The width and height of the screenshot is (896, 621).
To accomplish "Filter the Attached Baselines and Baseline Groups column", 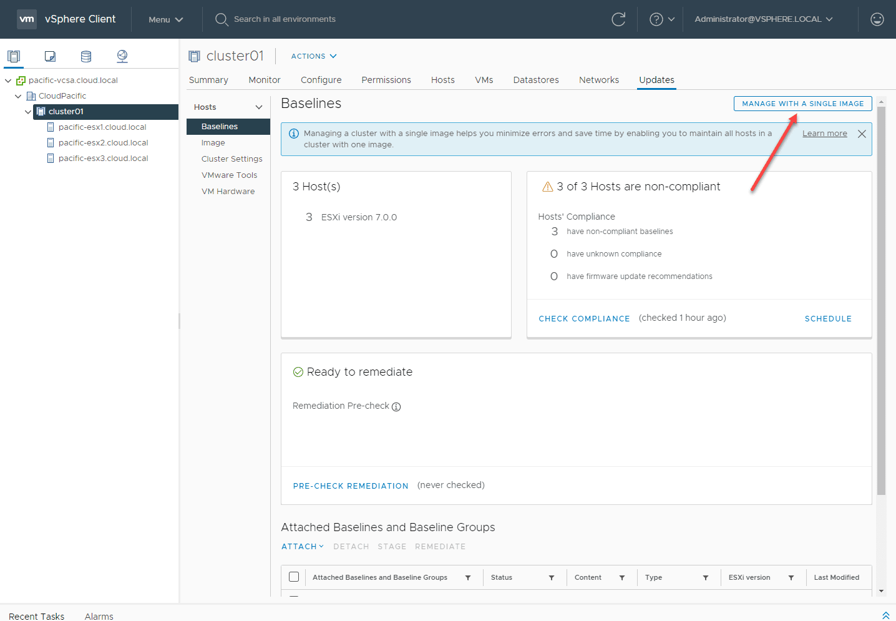I will [x=468, y=578].
